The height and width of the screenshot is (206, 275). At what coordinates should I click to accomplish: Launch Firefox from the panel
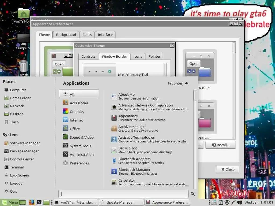pyautogui.click(x=32, y=202)
